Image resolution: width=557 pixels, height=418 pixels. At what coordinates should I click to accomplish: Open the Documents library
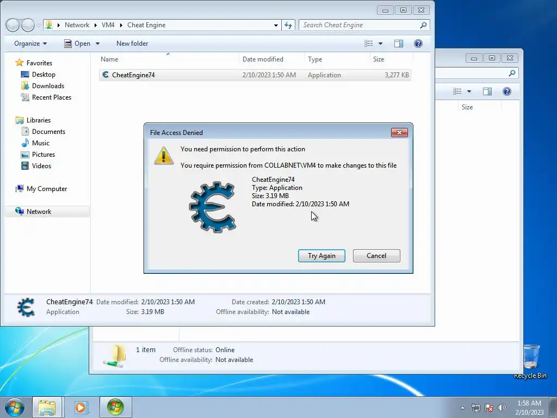[x=48, y=132]
